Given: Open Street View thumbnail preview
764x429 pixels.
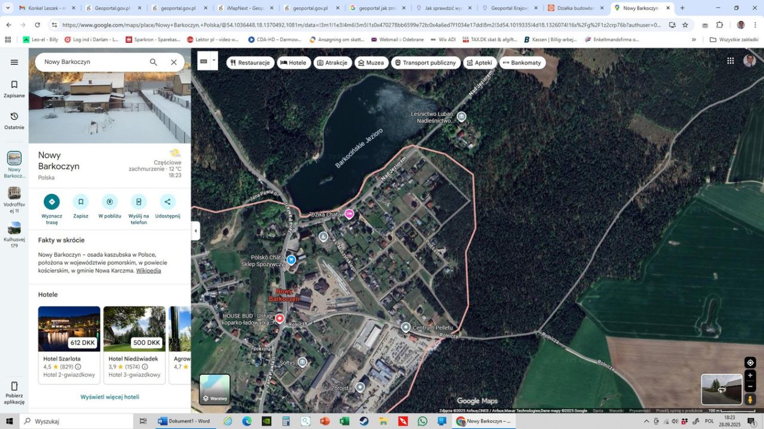Looking at the screenshot, I should click(x=722, y=390).
